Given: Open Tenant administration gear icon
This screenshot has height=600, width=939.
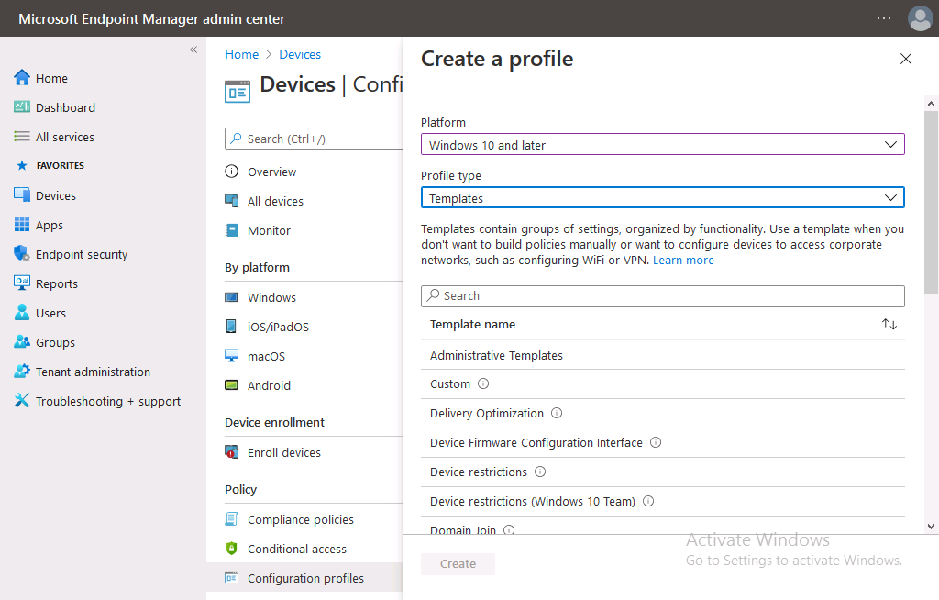Looking at the screenshot, I should click(22, 371).
